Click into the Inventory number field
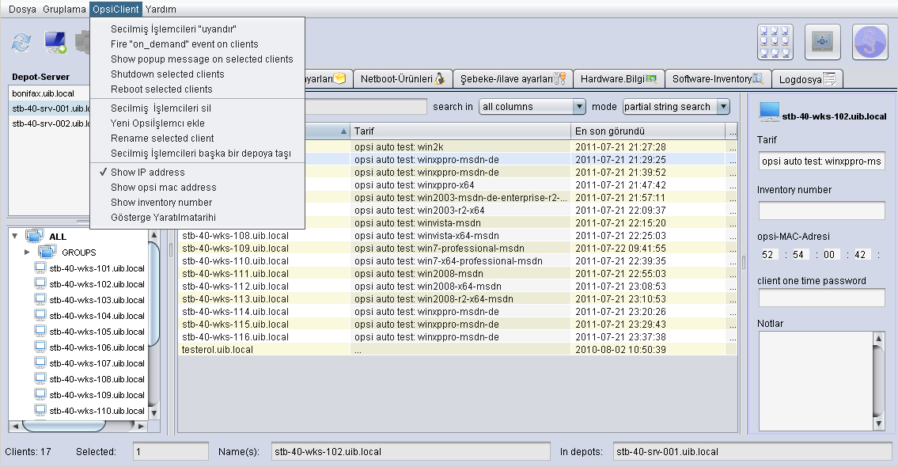Image resolution: width=898 pixels, height=467 pixels. click(x=821, y=211)
